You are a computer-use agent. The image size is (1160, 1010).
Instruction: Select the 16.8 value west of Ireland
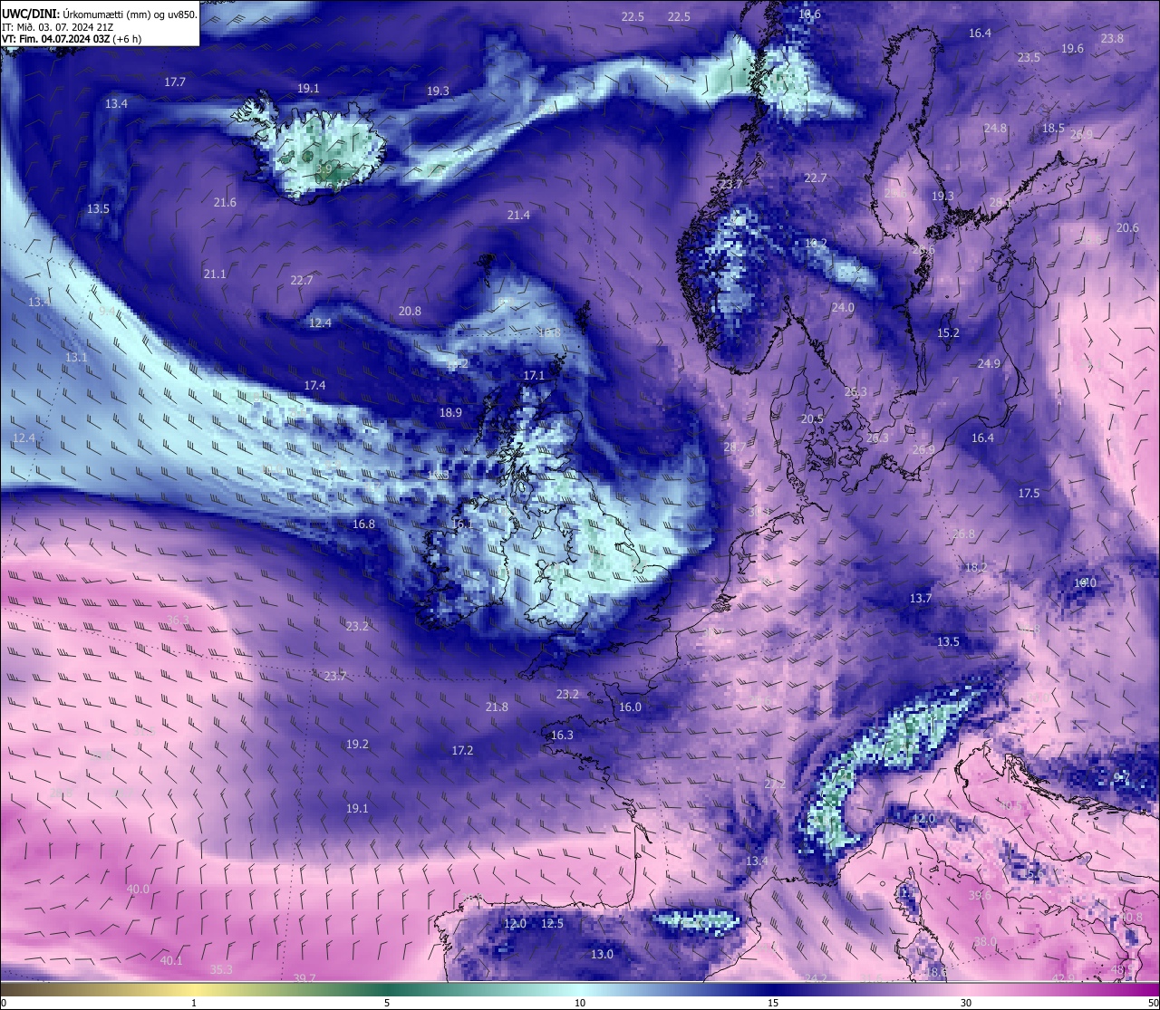[x=363, y=524]
